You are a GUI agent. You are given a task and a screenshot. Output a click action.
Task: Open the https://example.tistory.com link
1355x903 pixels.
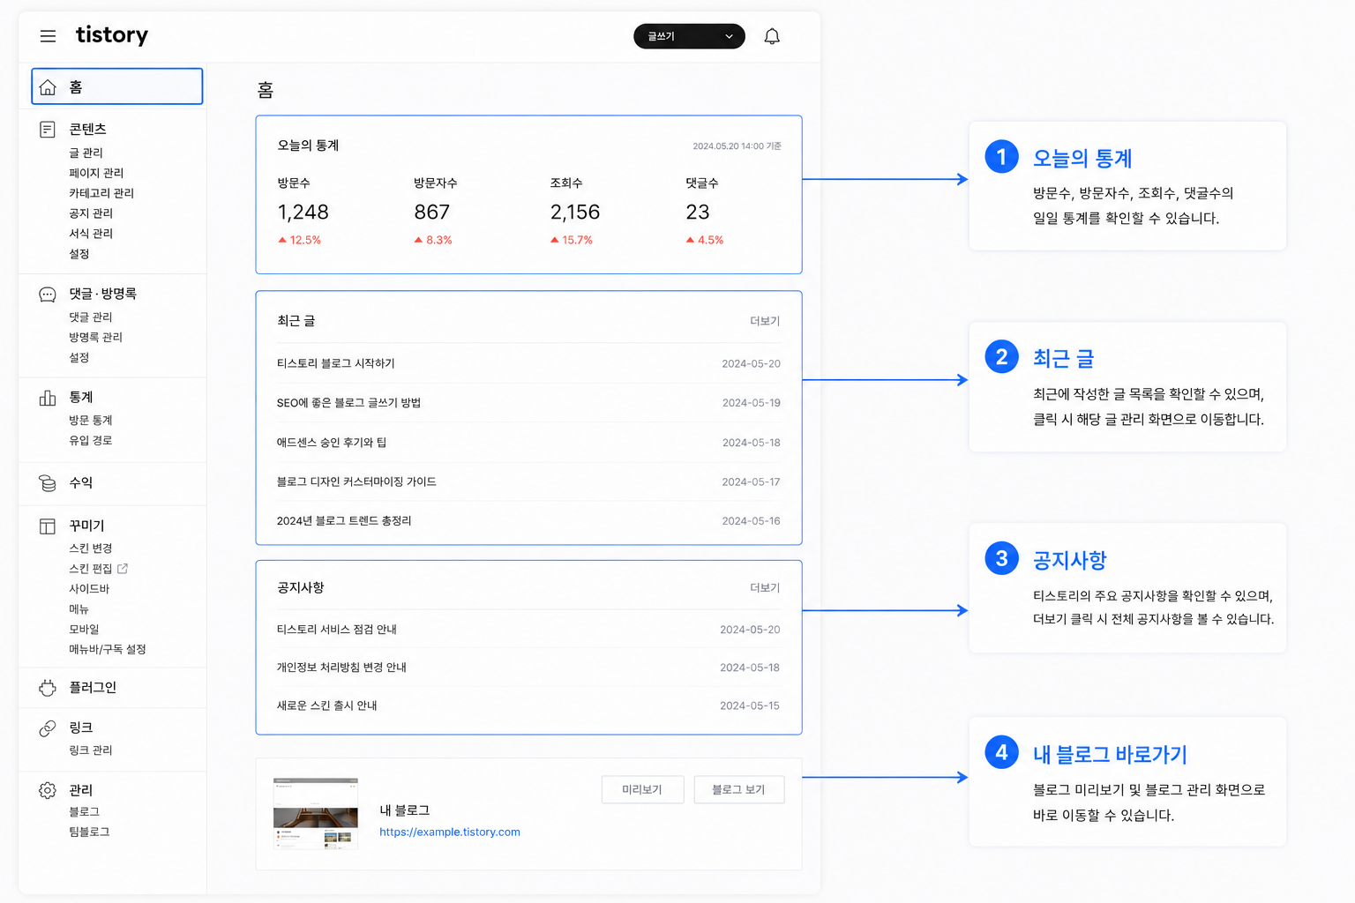[x=450, y=832]
